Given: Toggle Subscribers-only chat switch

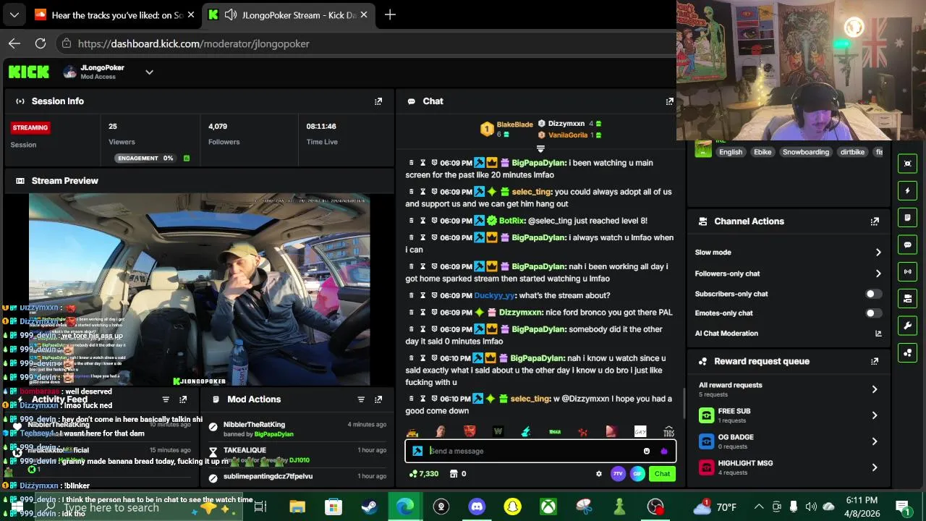Looking at the screenshot, I should click(x=873, y=294).
